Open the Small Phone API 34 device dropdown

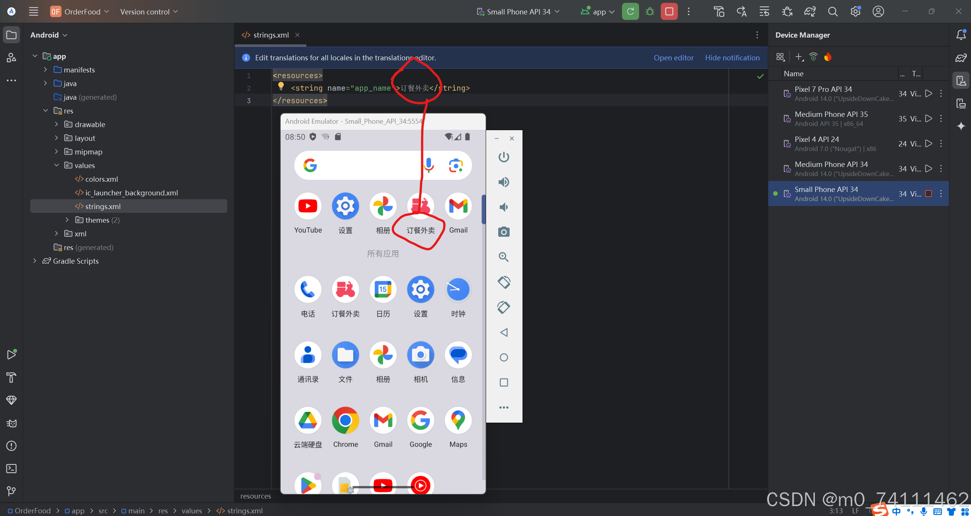click(x=518, y=11)
